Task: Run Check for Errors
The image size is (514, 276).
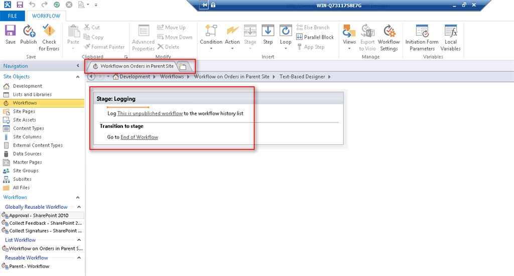Action: tap(49, 38)
